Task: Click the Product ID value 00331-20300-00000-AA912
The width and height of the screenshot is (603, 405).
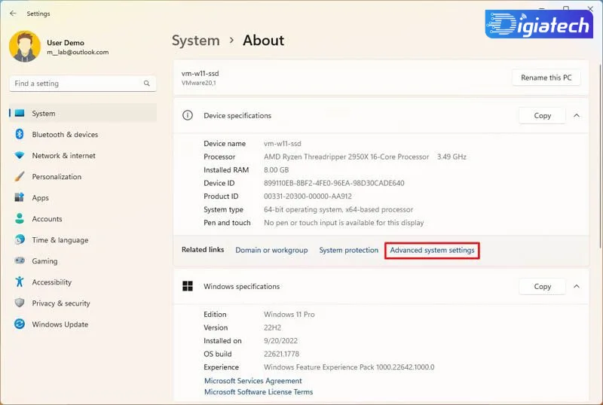Action: [308, 196]
